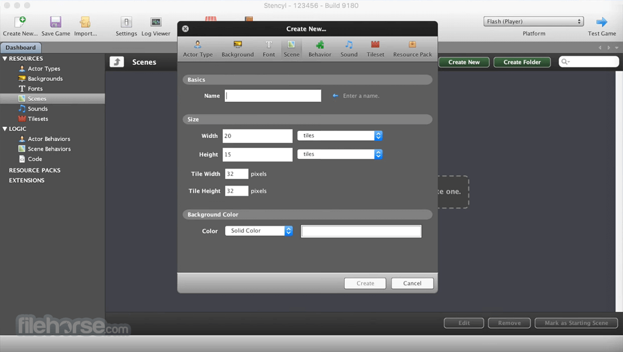623x352 pixels.
Task: Open Tilesets in the sidebar
Action: pos(38,119)
